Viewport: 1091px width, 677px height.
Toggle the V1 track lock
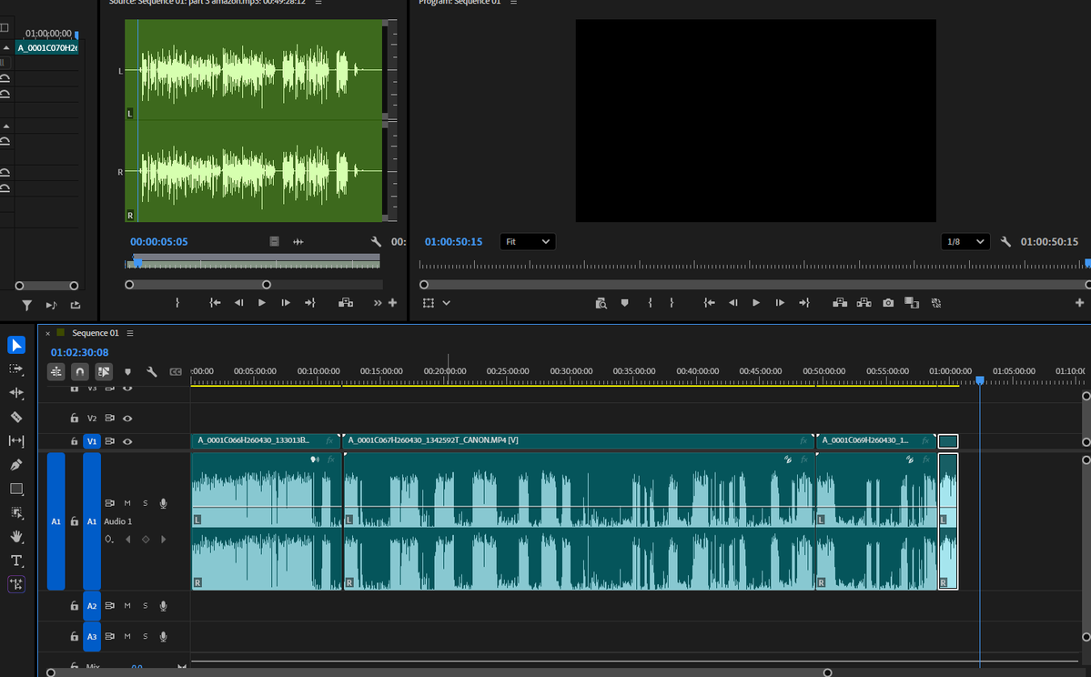pyautogui.click(x=74, y=441)
